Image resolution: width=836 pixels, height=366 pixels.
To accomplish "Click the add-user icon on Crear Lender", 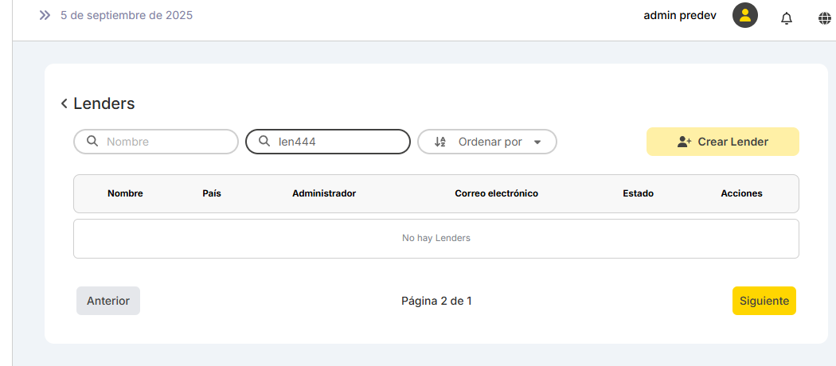I will (x=684, y=142).
